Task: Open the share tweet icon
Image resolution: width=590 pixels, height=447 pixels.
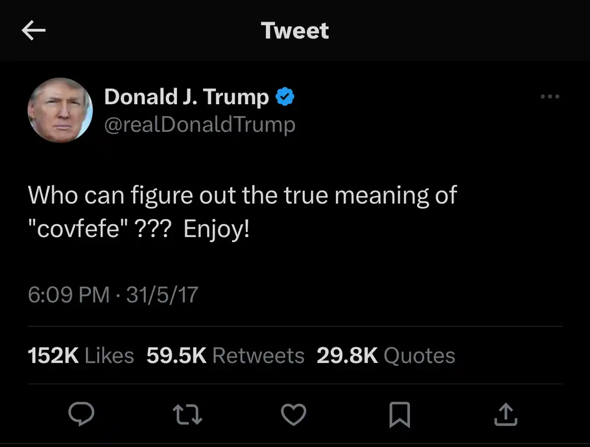Action: pyautogui.click(x=505, y=416)
